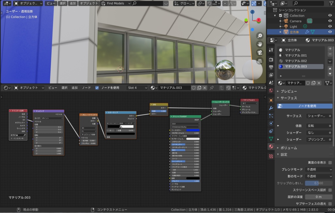Open the Slot 4 dropdown
Screen dimensions: 335x213
(x=137, y=88)
